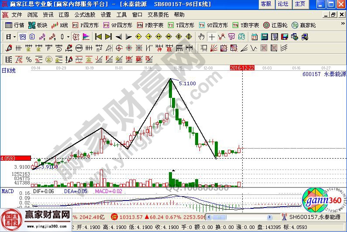
Task: Open the 行情 market quotes view
Action: pos(14,25)
